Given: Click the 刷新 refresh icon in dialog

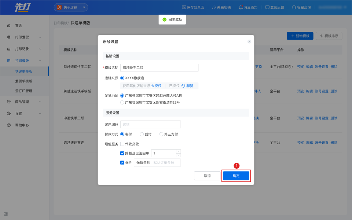Looking at the screenshot, I should click(x=183, y=86).
